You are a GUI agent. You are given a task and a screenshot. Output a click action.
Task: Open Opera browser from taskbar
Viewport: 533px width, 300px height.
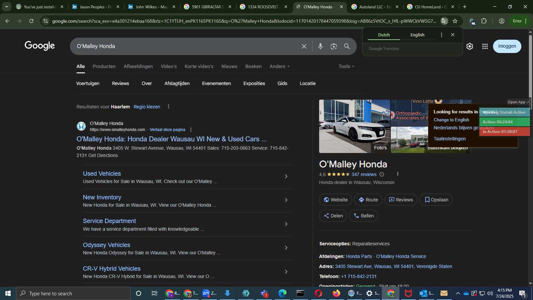[318, 293]
